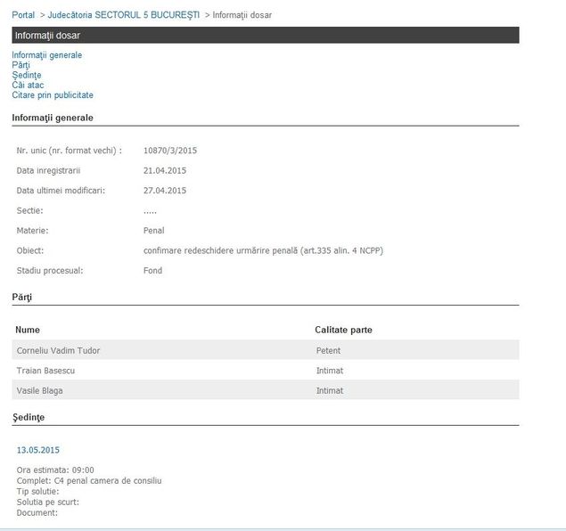Go to Judecătoria SECTORUL 5 BUCUREŞTI breadcrumb
Screen dimensions: 566x531
tap(124, 15)
